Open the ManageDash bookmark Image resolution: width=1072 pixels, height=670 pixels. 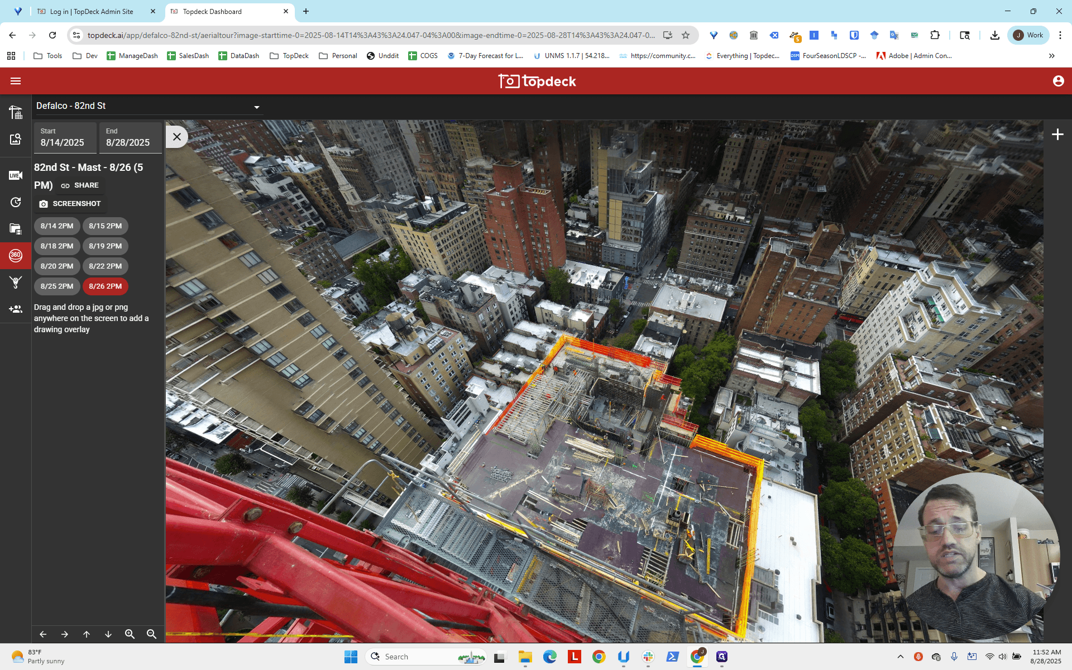pos(132,56)
